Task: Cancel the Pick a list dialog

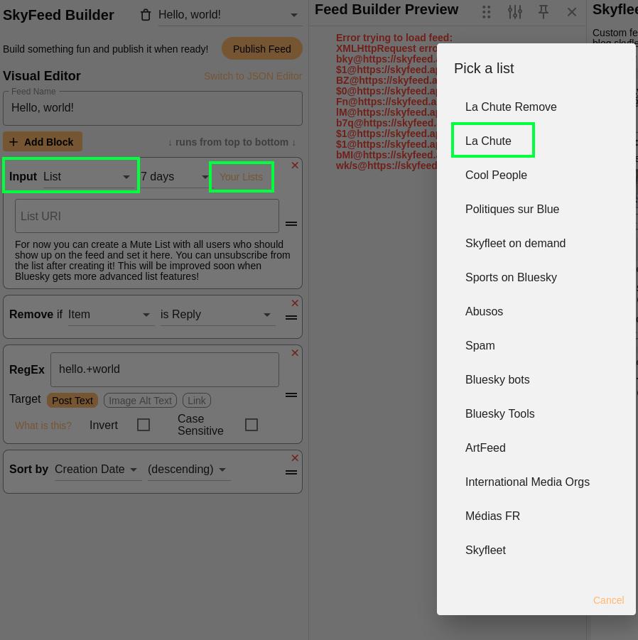Action: tap(608, 600)
